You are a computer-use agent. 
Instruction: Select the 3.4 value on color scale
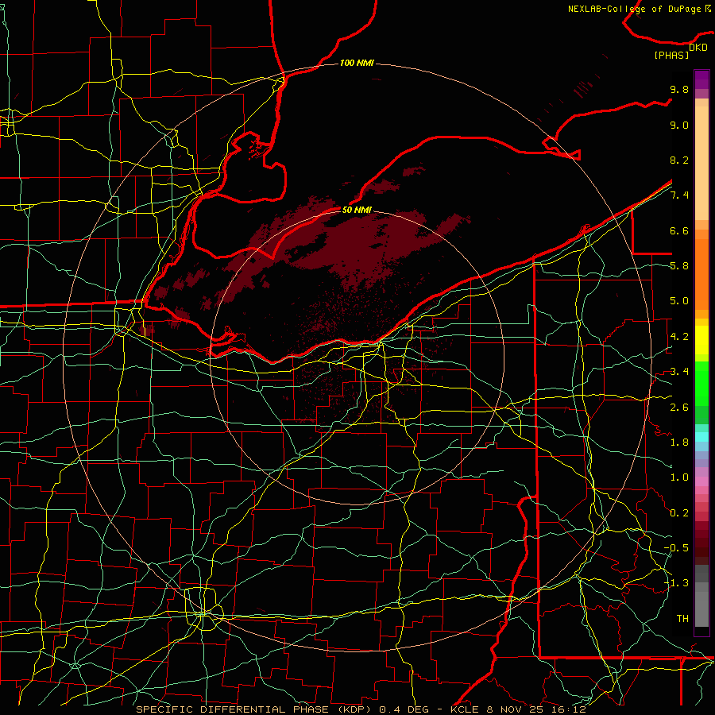(x=679, y=372)
